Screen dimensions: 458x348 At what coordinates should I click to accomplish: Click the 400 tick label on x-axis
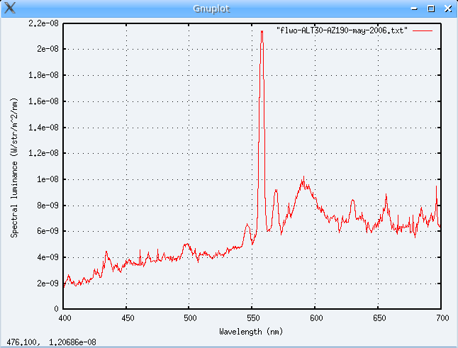64,318
